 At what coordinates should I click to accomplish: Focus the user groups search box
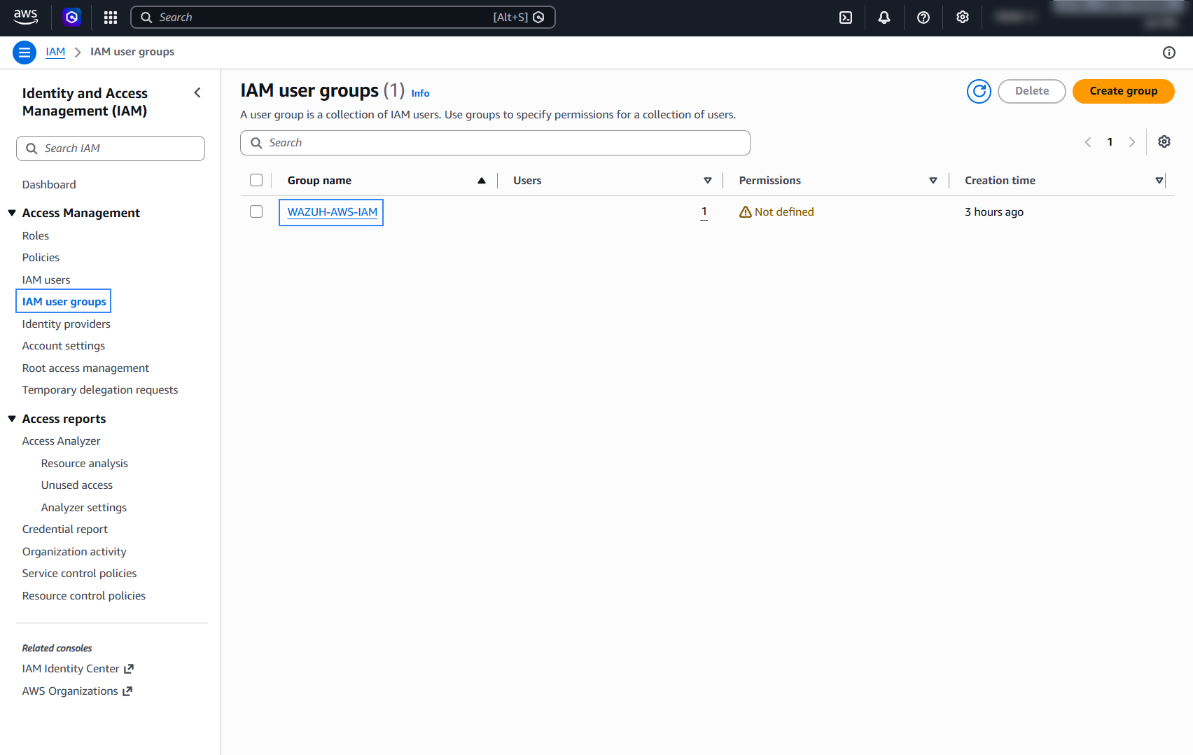click(x=495, y=143)
